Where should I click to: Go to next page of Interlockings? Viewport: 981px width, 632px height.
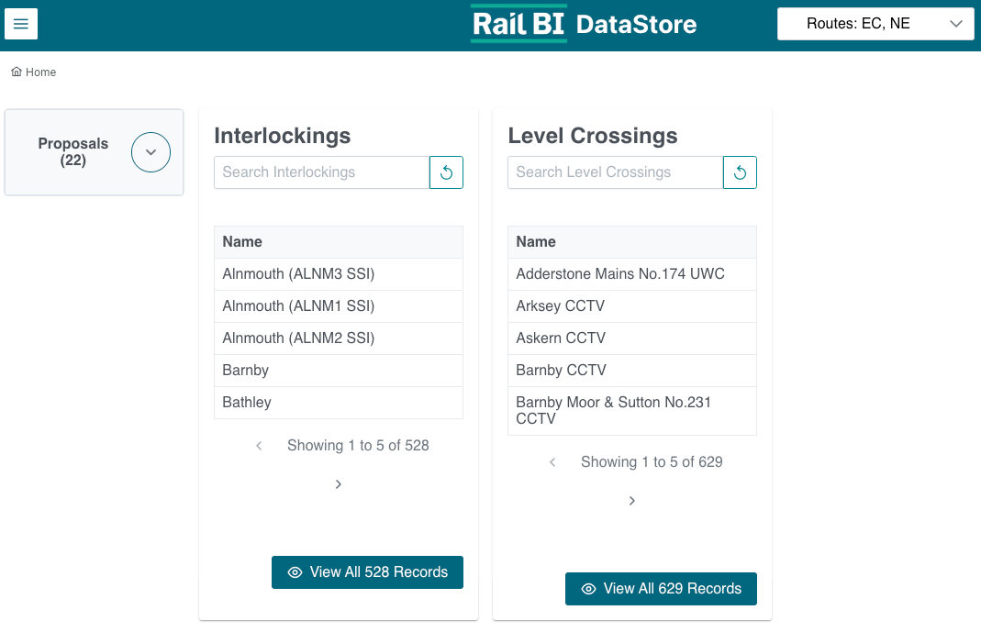(x=339, y=484)
